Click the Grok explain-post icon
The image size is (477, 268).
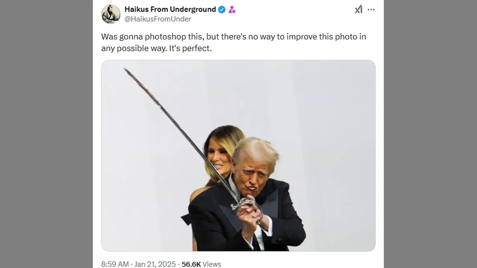tap(358, 10)
